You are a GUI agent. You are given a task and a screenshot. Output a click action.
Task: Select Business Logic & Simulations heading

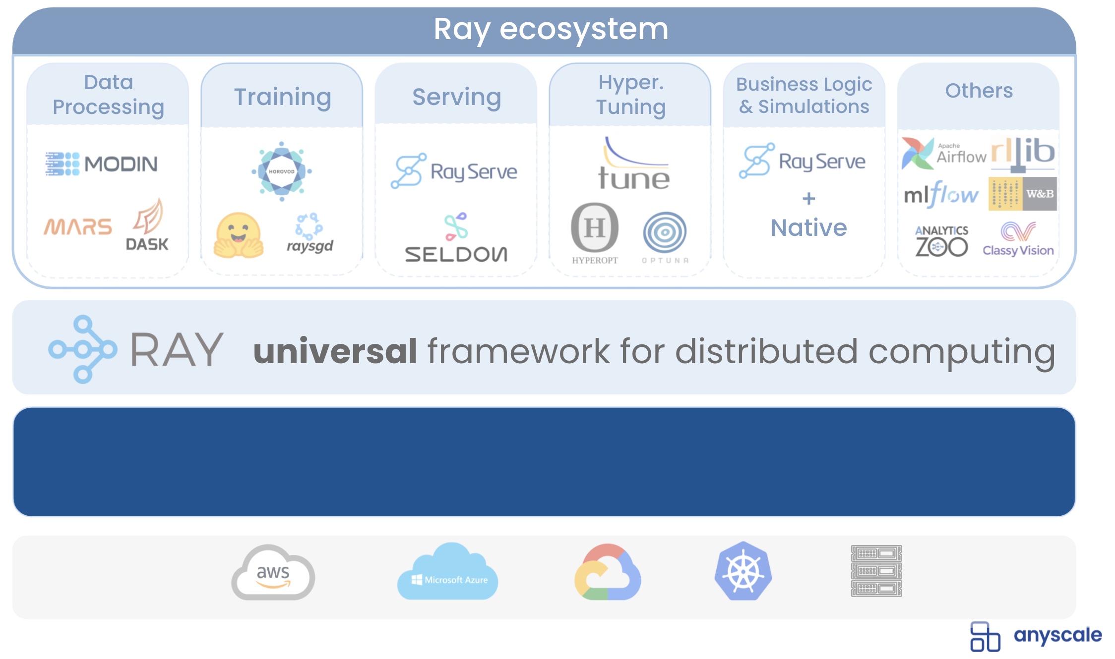[x=804, y=95]
